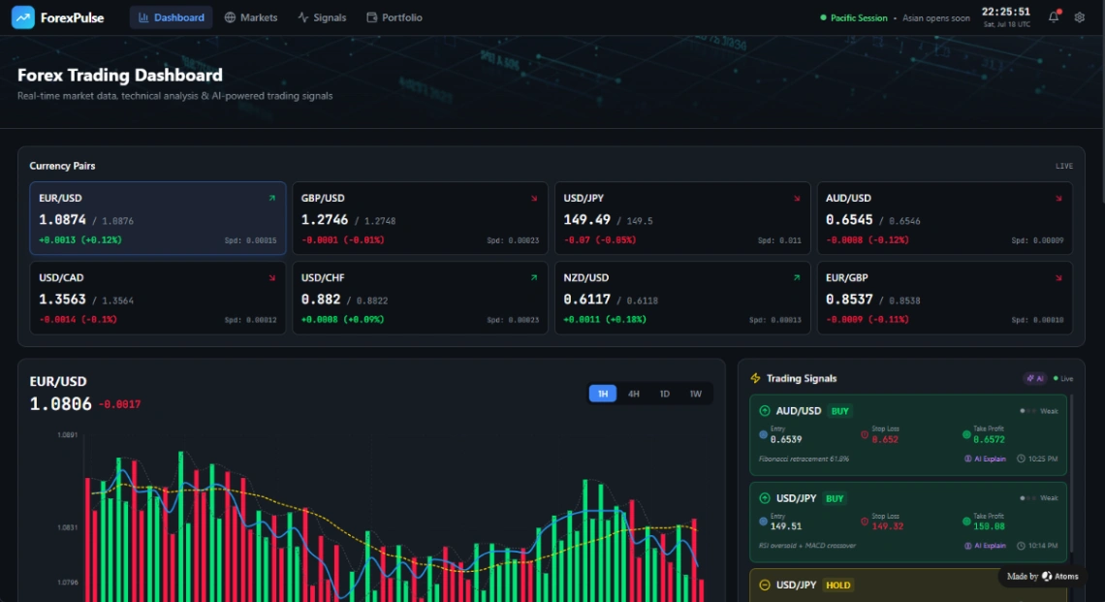Select the EUR/GBP currency pair card
1105x602 pixels.
(944, 299)
